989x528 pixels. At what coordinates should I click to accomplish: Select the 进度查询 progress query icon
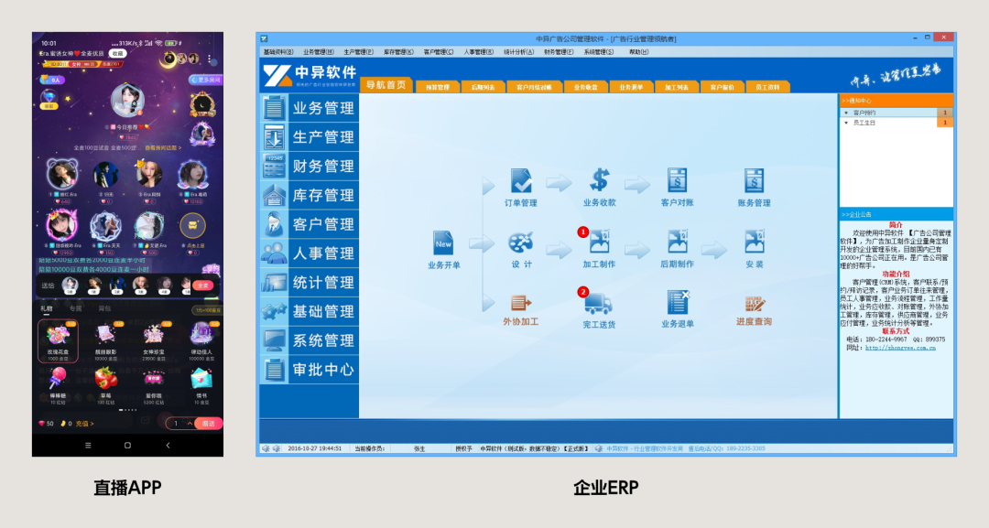[x=754, y=304]
